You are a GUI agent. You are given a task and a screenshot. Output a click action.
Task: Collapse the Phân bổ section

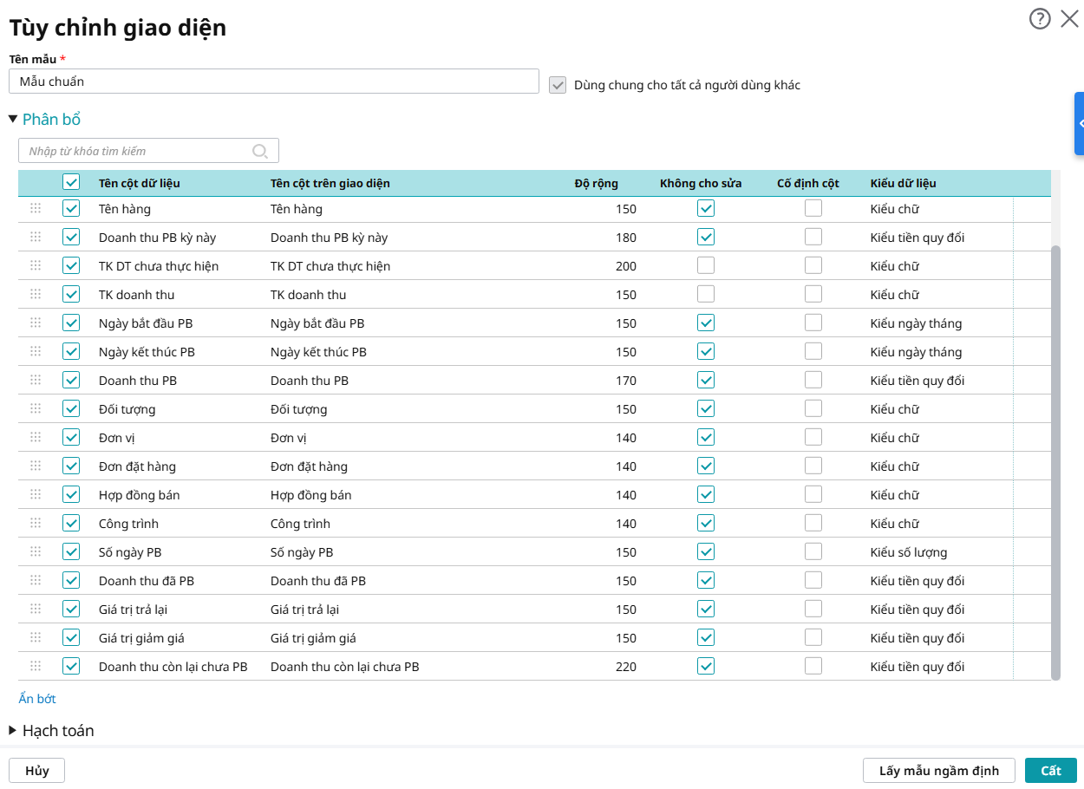click(x=13, y=119)
